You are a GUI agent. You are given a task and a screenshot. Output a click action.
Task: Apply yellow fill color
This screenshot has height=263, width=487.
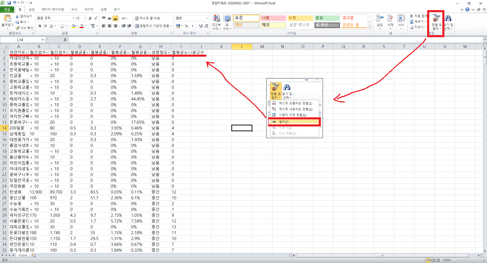click(73, 26)
